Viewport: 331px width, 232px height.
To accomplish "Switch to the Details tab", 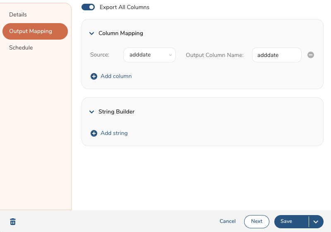I will pos(18,15).
